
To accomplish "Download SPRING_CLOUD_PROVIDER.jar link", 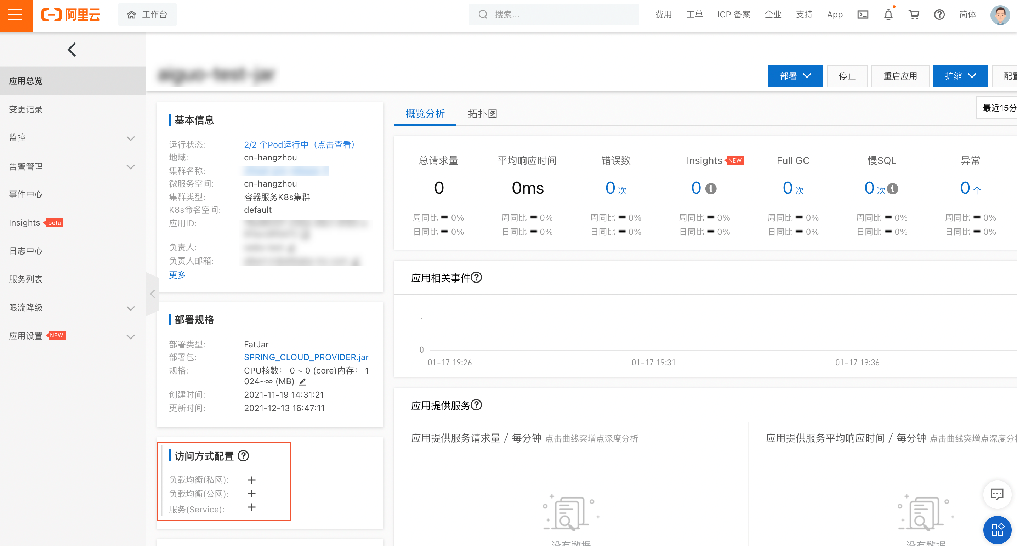I will [306, 357].
